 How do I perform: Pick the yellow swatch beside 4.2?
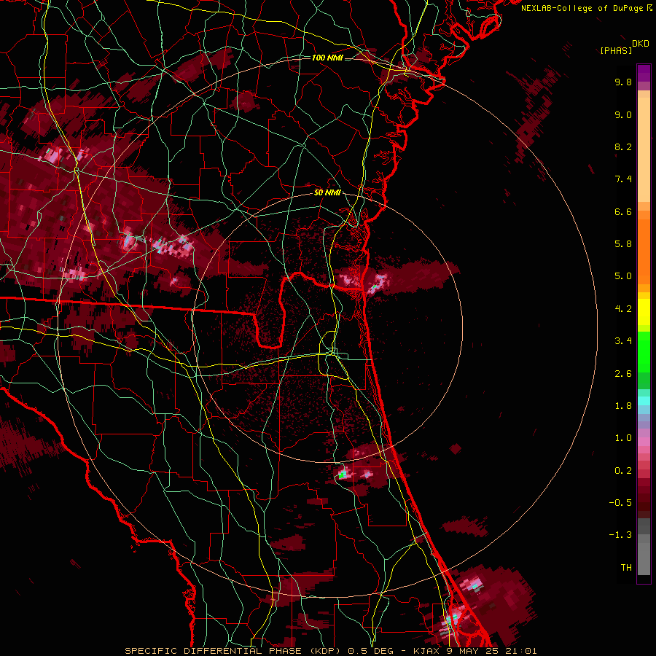point(644,312)
